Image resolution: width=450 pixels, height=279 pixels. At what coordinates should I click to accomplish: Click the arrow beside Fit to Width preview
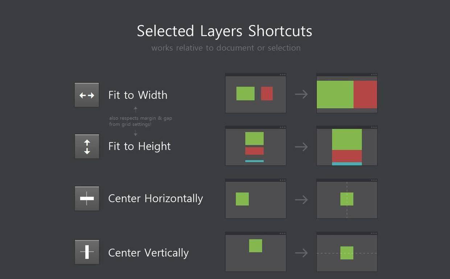301,94
